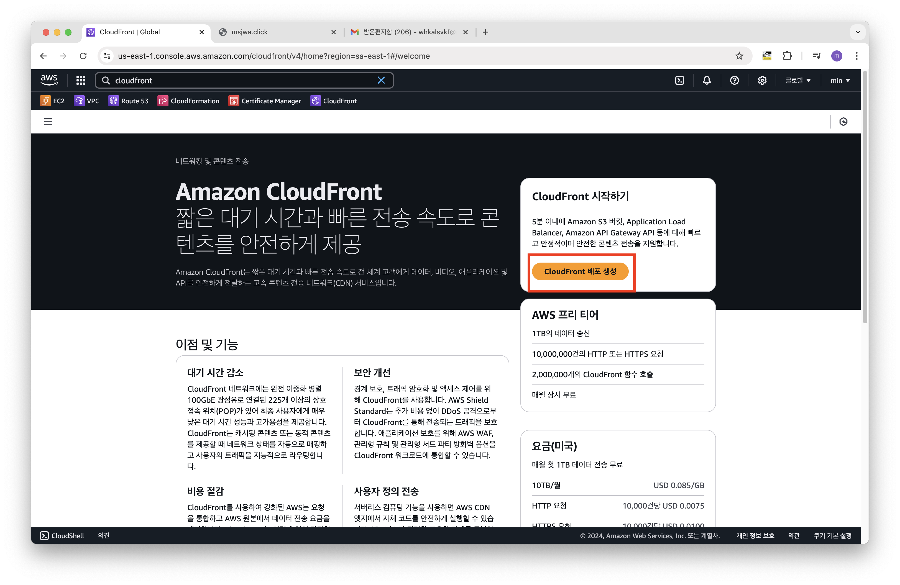The image size is (900, 585).
Task: Bookmark page with the star icon
Action: tap(739, 56)
